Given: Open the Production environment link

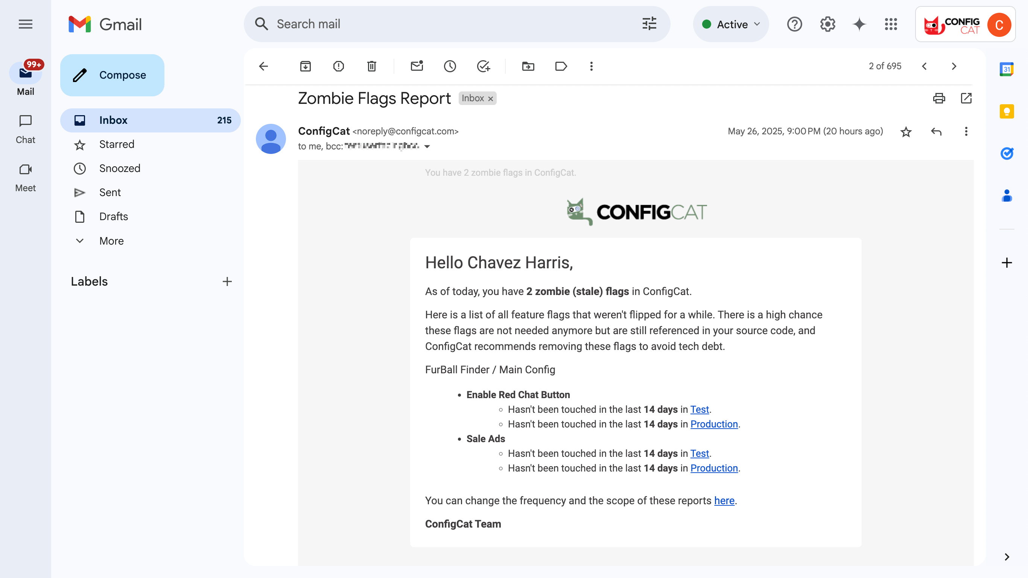Looking at the screenshot, I should tap(714, 424).
